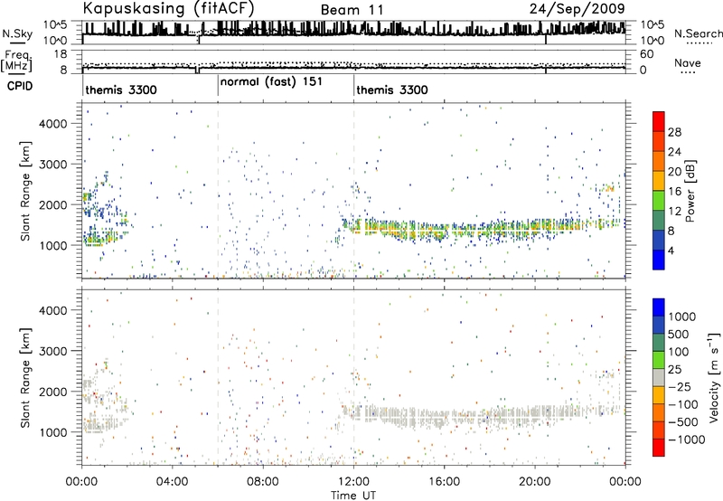
Task: Click the '18' tick on the frequency axis
Action: 60,54
